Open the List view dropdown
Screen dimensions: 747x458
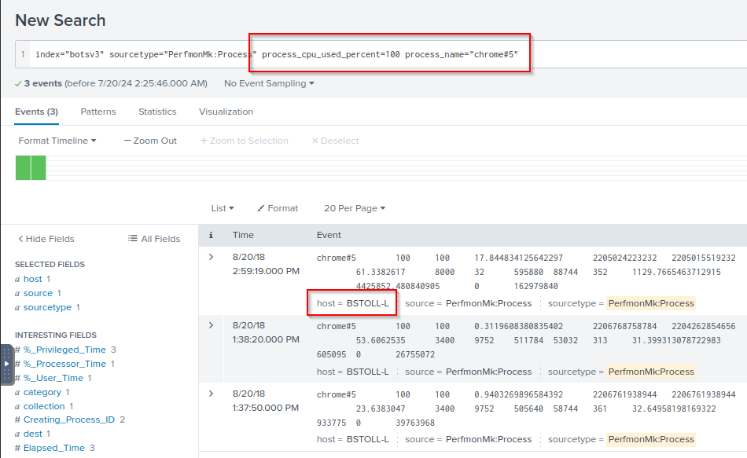coord(223,208)
